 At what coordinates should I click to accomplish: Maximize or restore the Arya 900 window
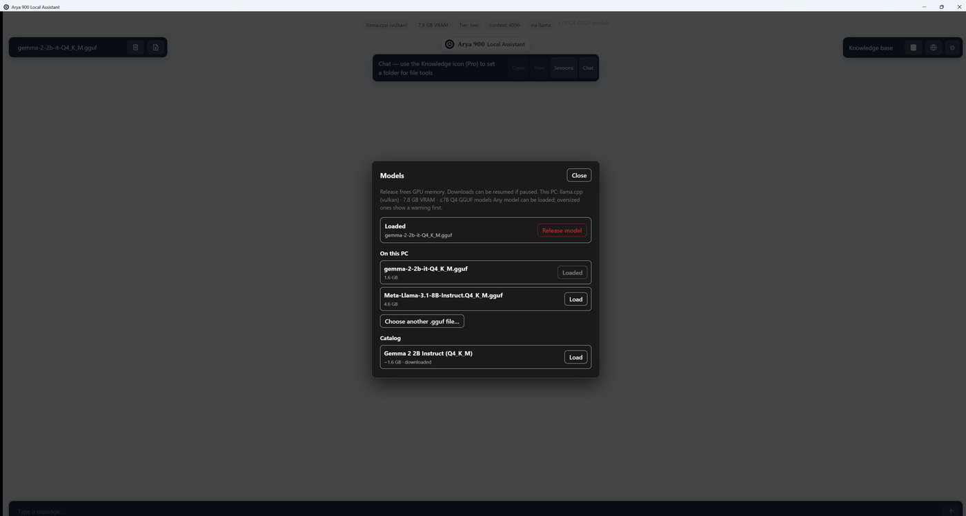click(x=941, y=7)
